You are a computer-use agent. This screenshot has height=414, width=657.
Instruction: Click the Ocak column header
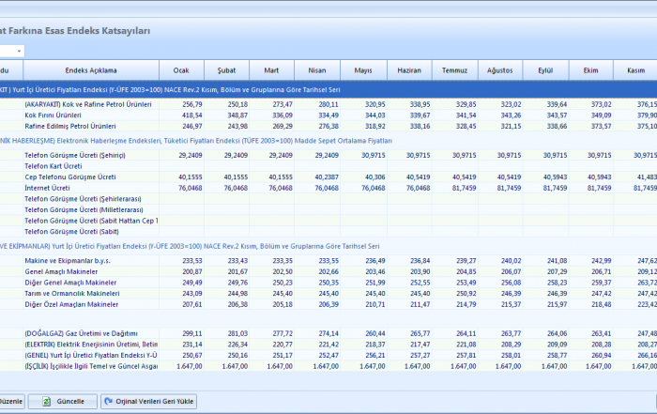[x=182, y=70]
